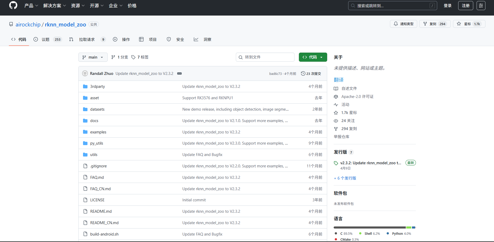Click the scales icon for Apache-2.0 license
The height and width of the screenshot is (242, 494).
click(x=336, y=97)
